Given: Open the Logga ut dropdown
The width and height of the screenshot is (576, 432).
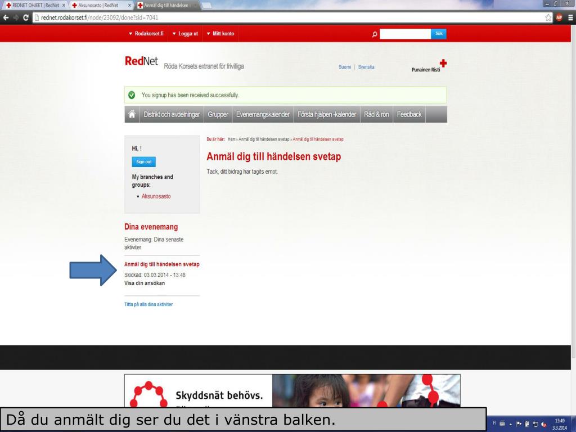Looking at the screenshot, I should point(185,33).
